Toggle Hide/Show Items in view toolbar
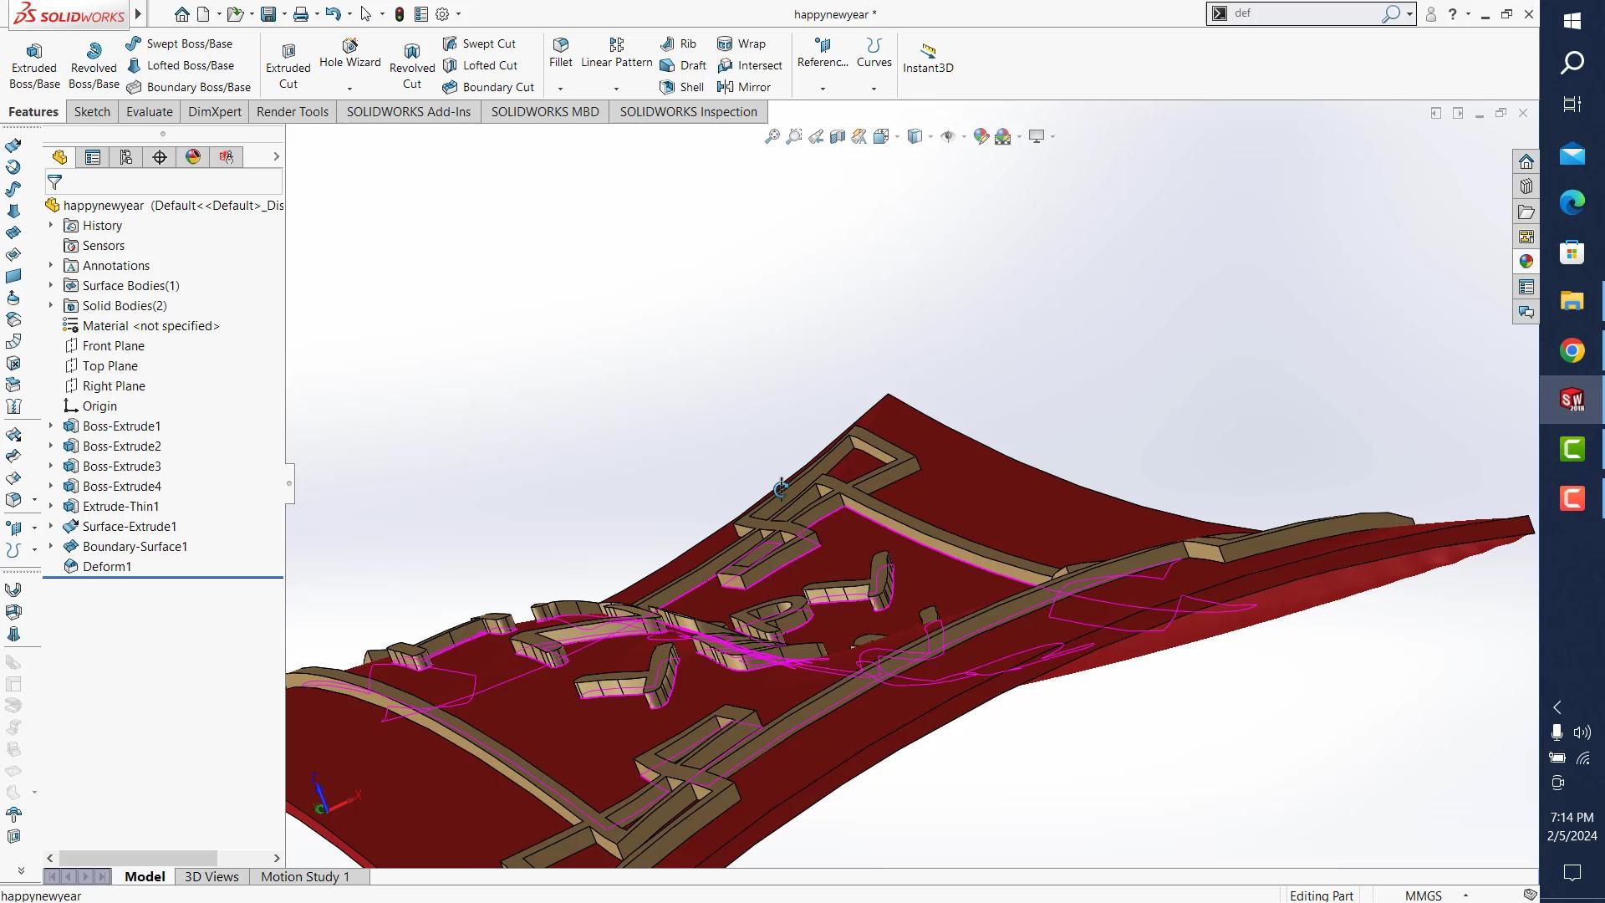Image resolution: width=1605 pixels, height=903 pixels. click(x=948, y=136)
